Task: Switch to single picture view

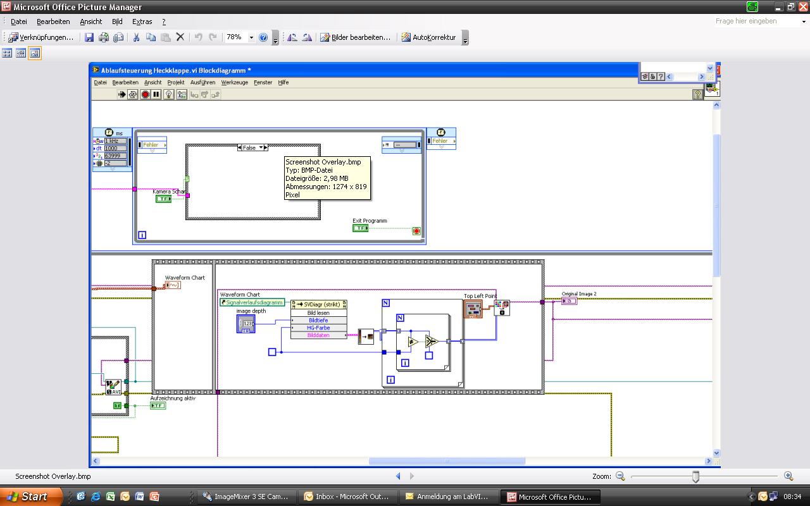Action: point(35,53)
